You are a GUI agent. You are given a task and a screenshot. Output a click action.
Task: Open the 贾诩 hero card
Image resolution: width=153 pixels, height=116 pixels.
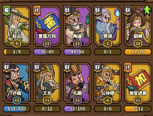(x=107, y=26)
